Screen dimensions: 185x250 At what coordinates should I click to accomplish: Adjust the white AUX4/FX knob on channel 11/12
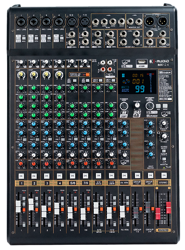click(x=112, y=154)
